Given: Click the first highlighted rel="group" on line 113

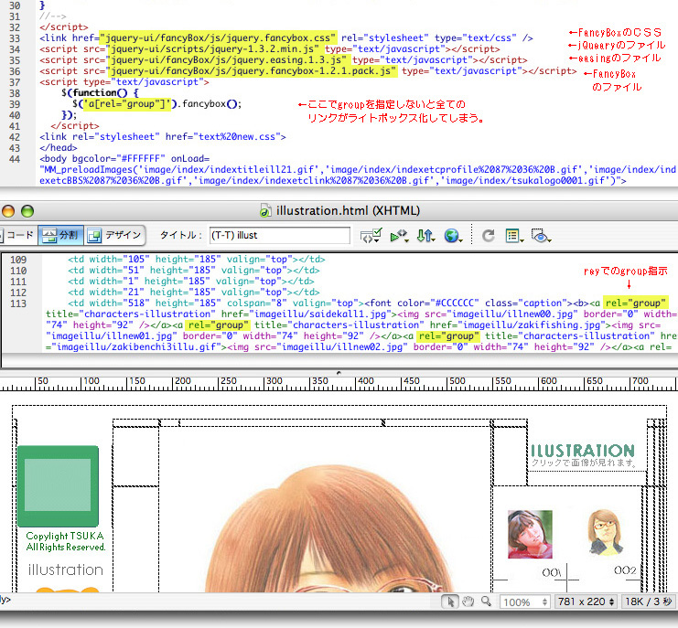Looking at the screenshot, I should (x=635, y=303).
